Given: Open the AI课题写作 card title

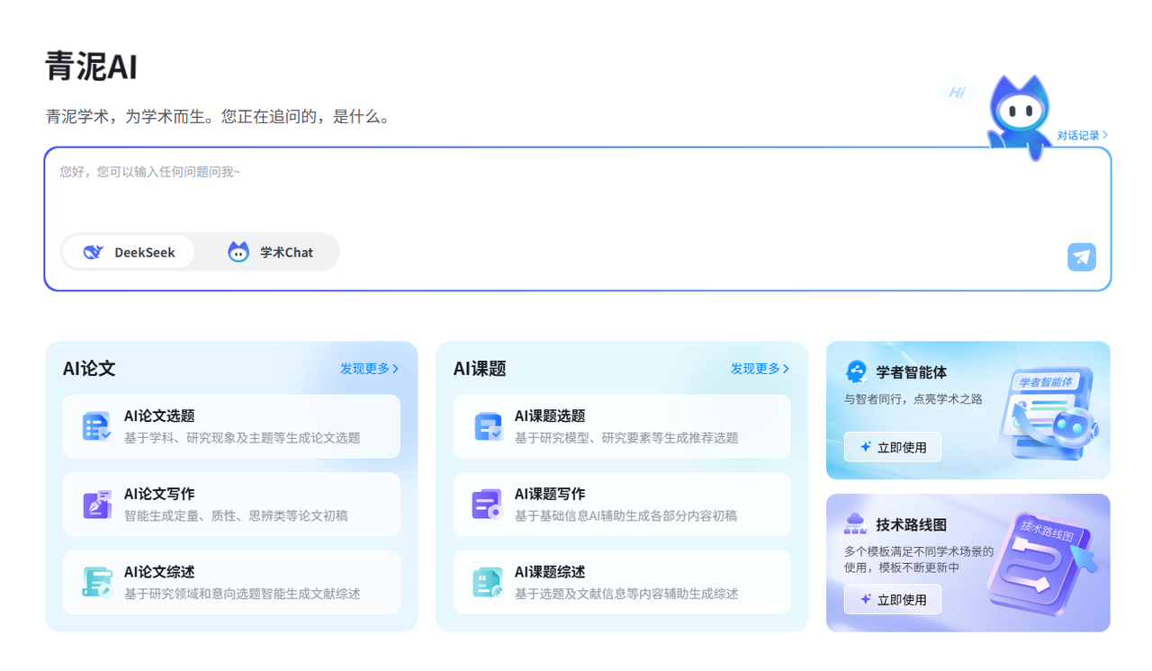Looking at the screenshot, I should (550, 494).
